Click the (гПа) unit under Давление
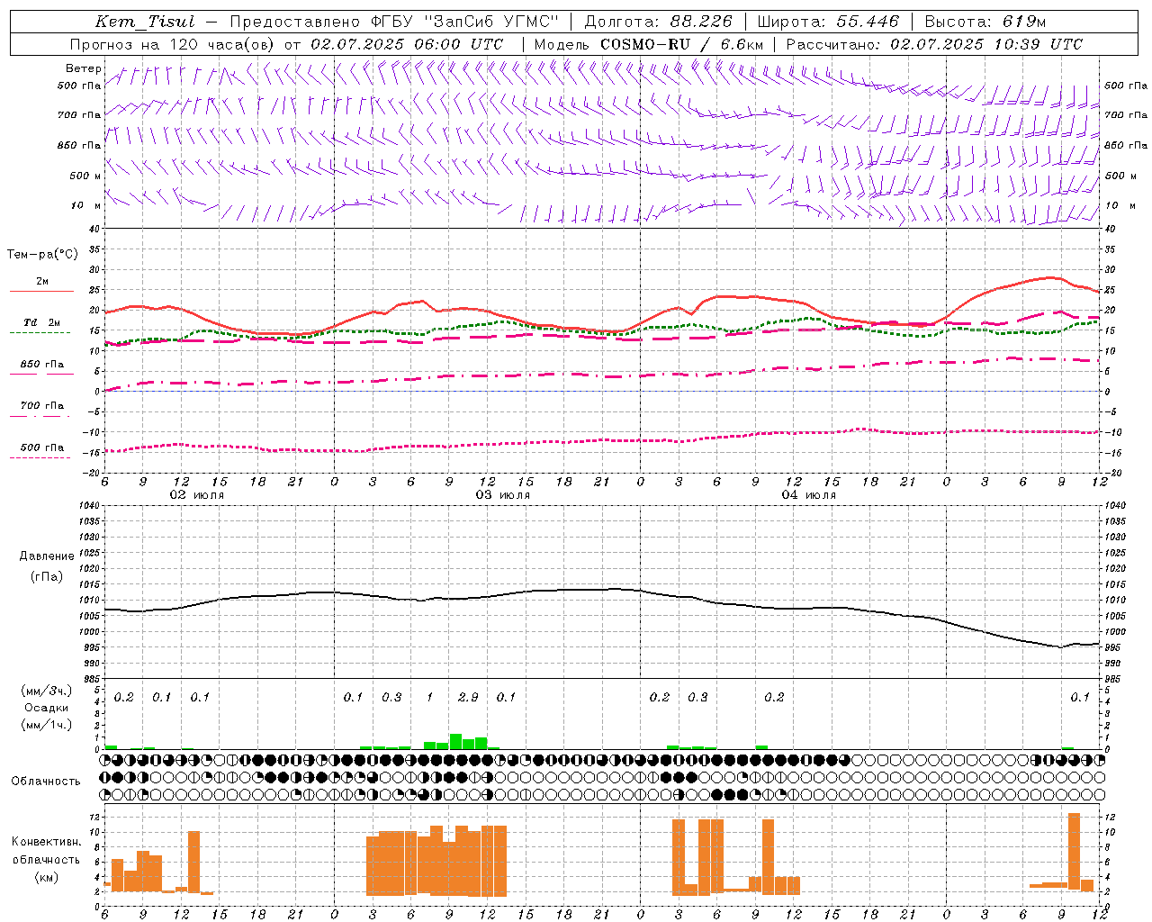 (x=47, y=576)
